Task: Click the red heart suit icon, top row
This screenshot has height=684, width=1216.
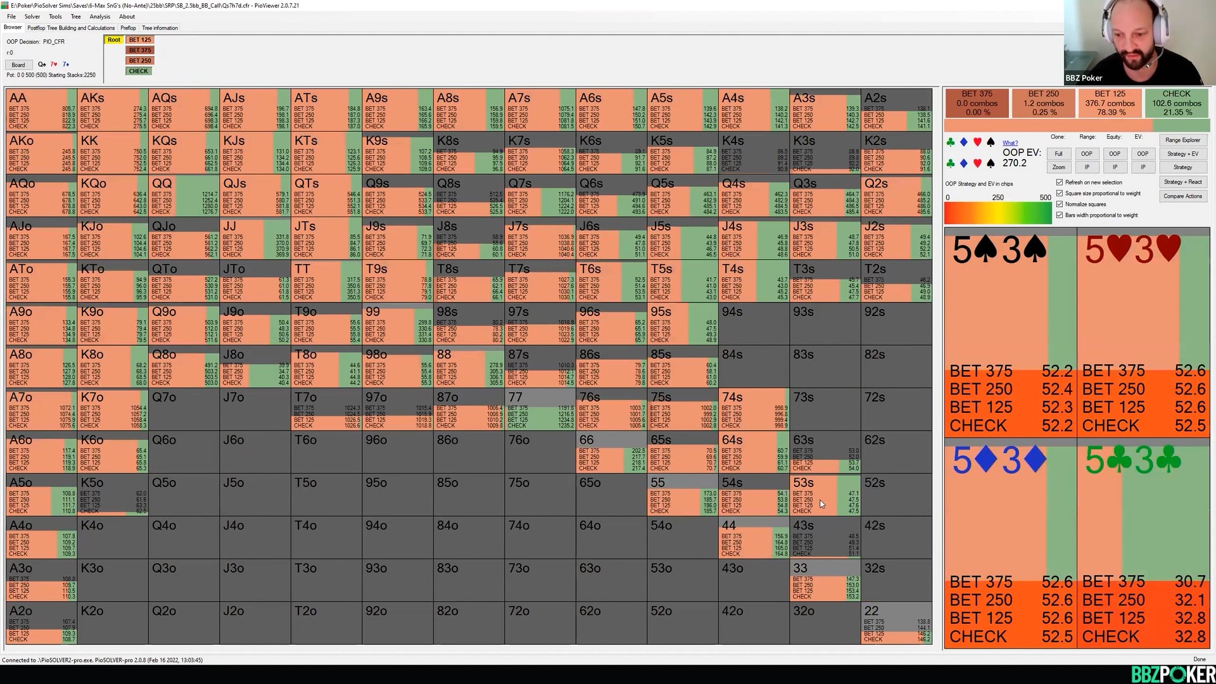Action: pyautogui.click(x=977, y=142)
